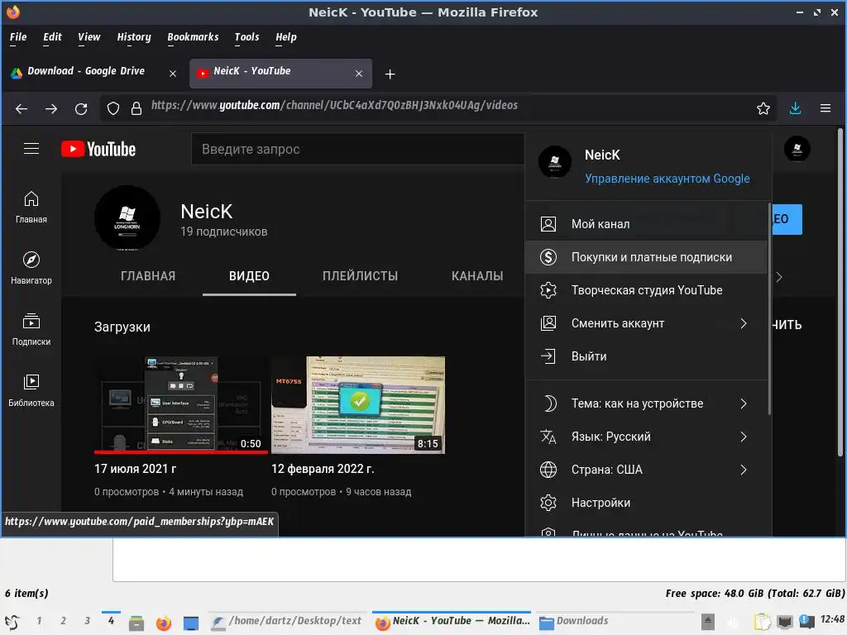This screenshot has width=847, height=635.
Task: Open Навигатор in the sidebar
Action: point(31,269)
